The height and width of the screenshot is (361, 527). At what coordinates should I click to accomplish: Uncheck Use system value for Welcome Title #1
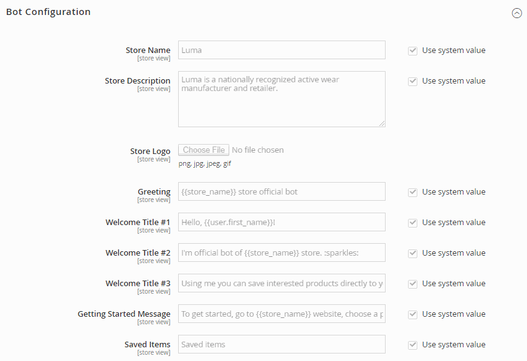(412, 223)
